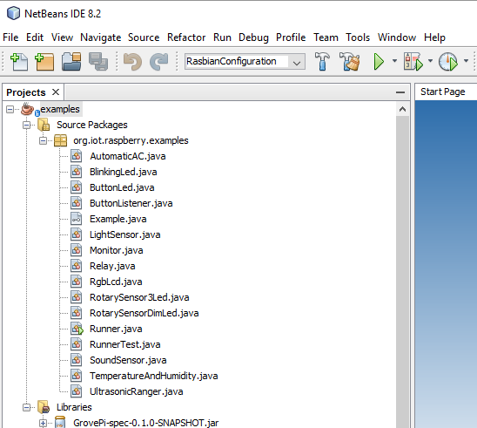
Task: Select ButtonLed.java in the tree
Action: 122,187
